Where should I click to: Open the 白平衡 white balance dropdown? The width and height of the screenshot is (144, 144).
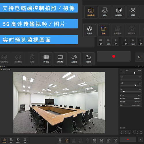131,95
